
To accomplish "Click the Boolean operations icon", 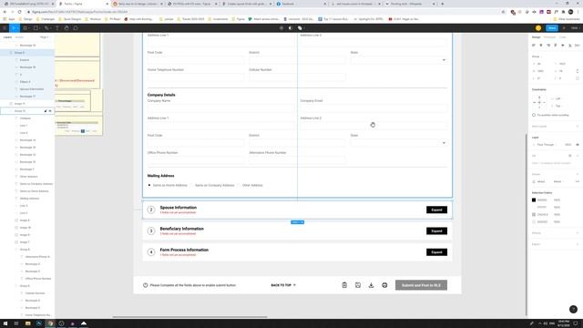I will 300,28.
